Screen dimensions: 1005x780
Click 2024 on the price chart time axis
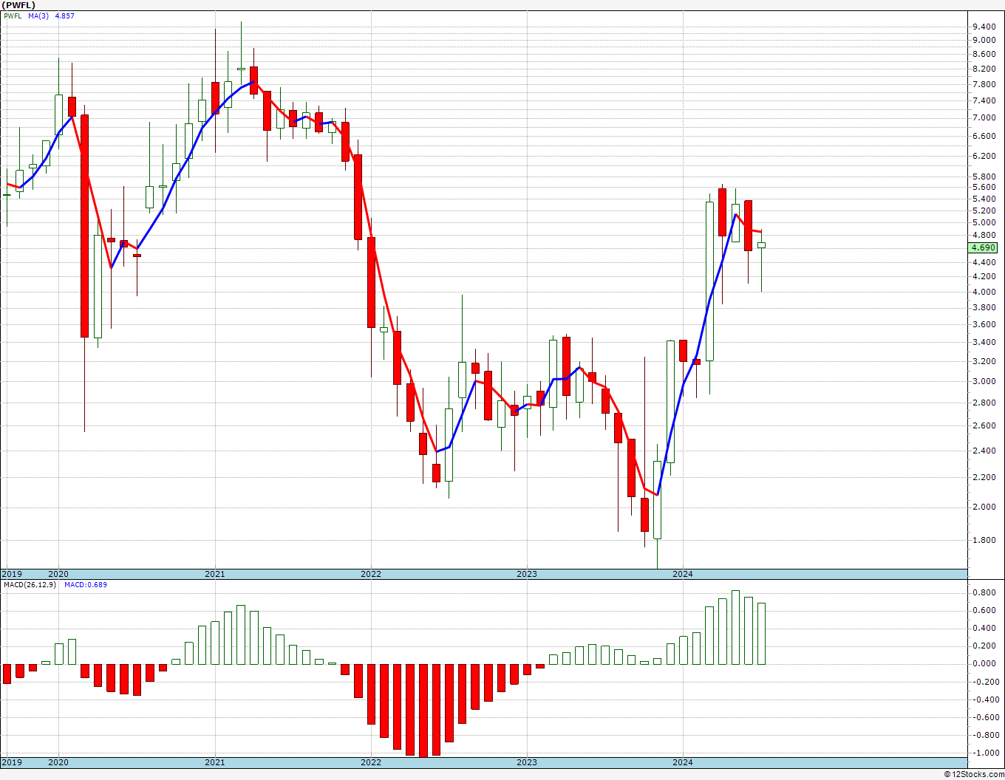click(683, 574)
